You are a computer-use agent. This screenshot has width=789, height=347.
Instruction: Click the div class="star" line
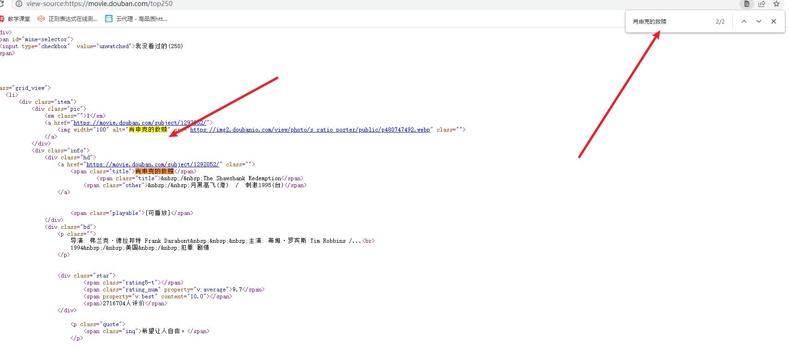coord(87,276)
